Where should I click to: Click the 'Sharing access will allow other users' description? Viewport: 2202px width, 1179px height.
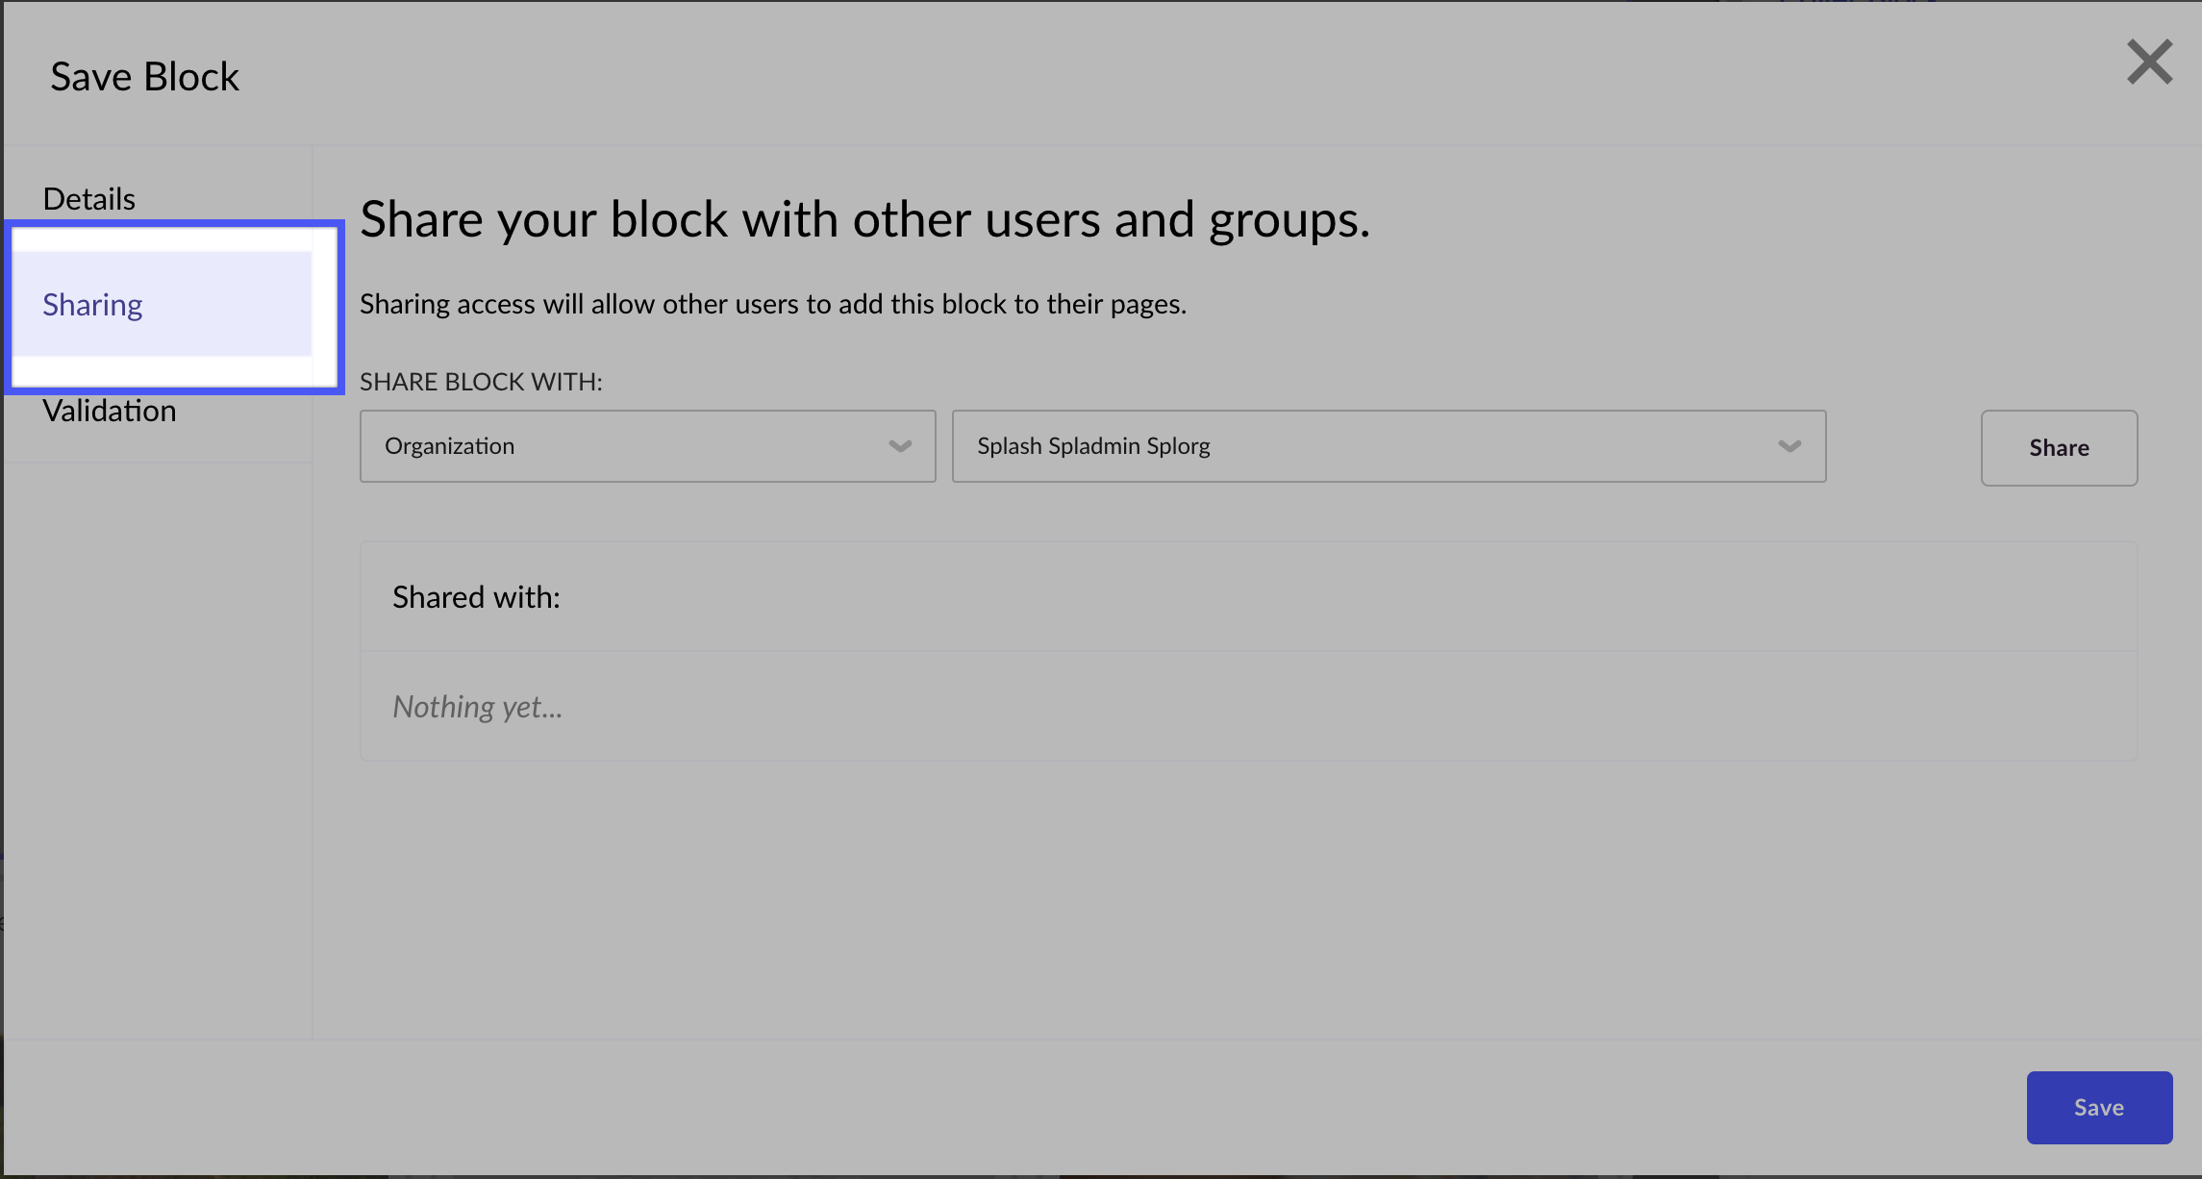pos(773,304)
